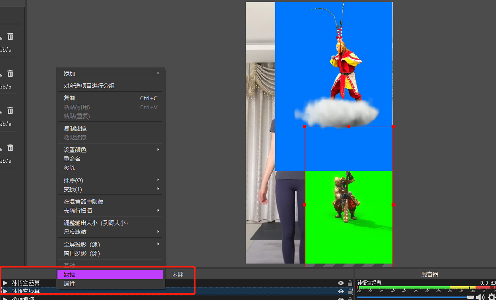This screenshot has width=496, height=300.
Task: Select 重命名 to rename the source
Action: pyautogui.click(x=110, y=159)
